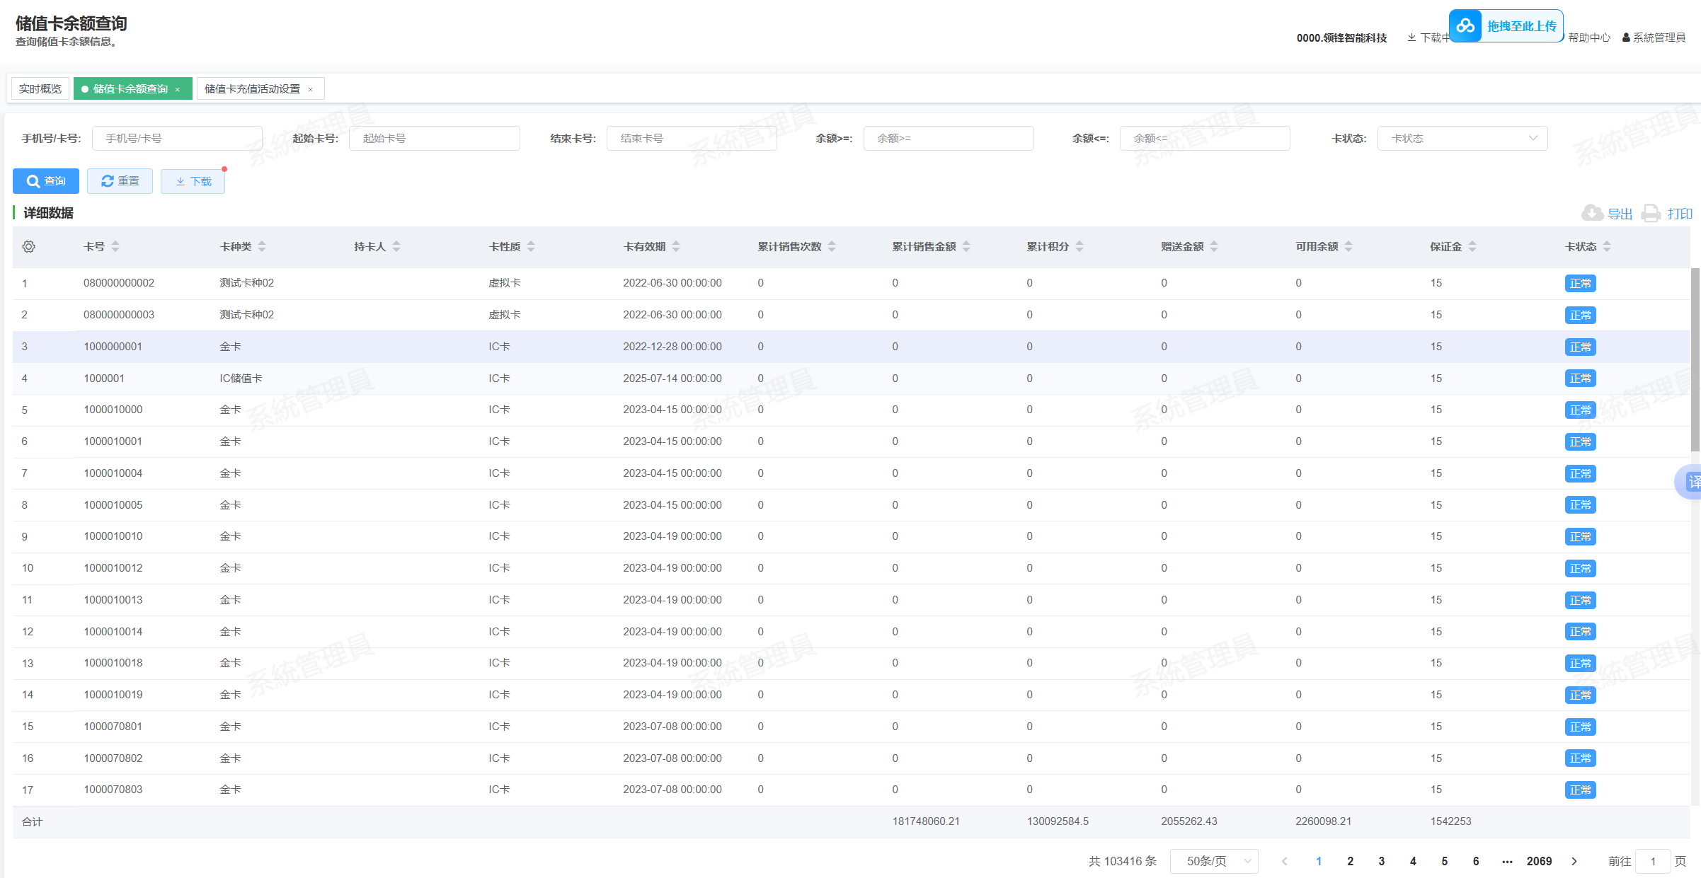This screenshot has height=878, width=1701.
Task: Open the recharge activity settings tab
Action: (252, 88)
